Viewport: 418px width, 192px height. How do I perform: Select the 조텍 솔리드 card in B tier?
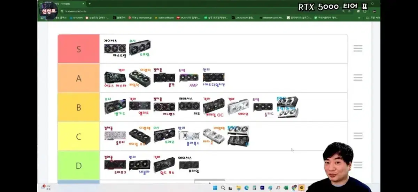click(263, 107)
